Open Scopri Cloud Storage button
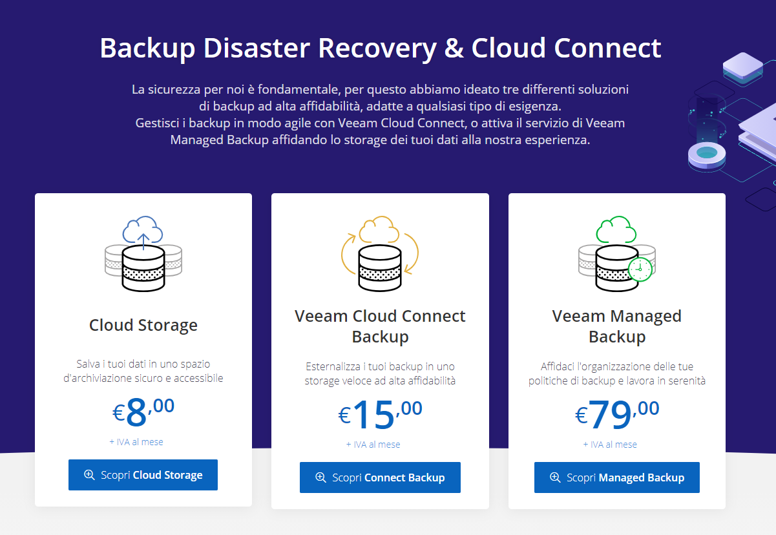The width and height of the screenshot is (776, 535). click(143, 475)
